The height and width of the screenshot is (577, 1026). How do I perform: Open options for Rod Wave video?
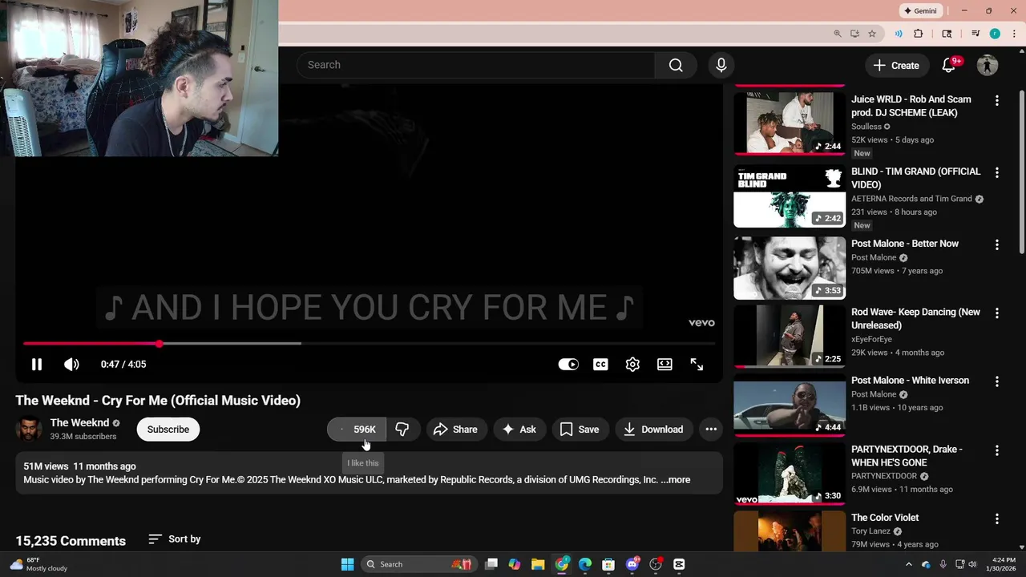pyautogui.click(x=997, y=313)
